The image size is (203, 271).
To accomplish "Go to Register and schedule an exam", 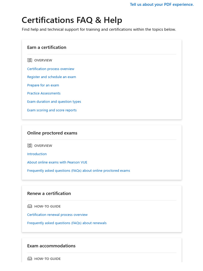I will point(52,77).
